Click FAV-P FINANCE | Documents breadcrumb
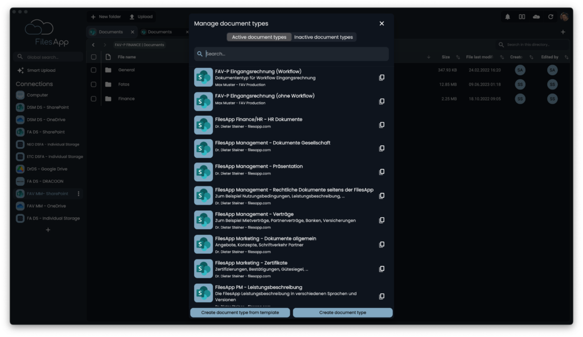 [139, 44]
